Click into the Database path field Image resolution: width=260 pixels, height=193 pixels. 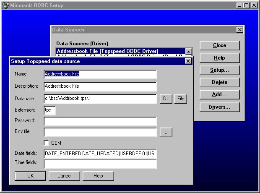(x=100, y=99)
